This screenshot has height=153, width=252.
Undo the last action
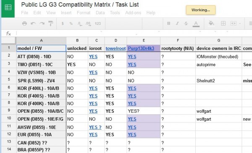click(x=33, y=23)
